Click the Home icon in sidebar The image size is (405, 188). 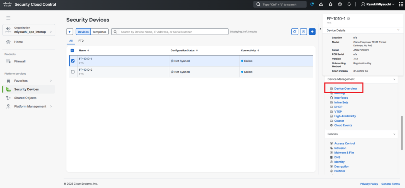8,42
